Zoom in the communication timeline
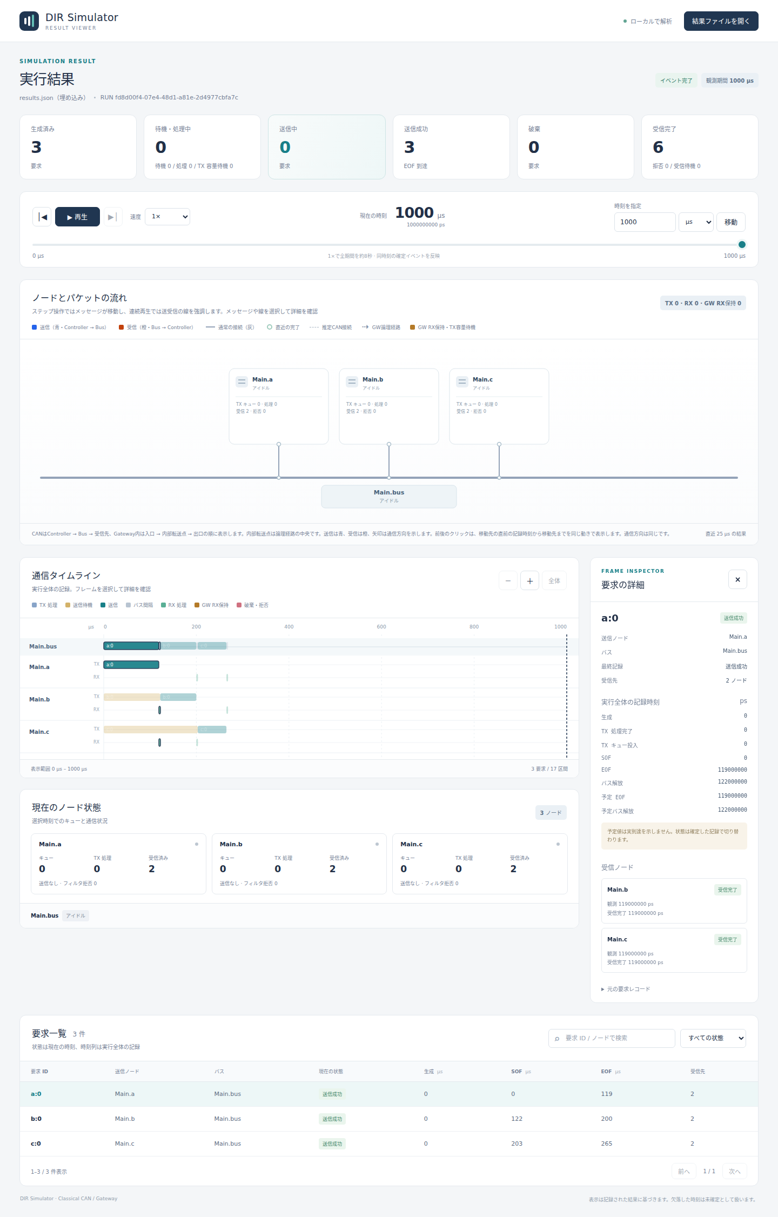778x1217 pixels. [x=530, y=581]
